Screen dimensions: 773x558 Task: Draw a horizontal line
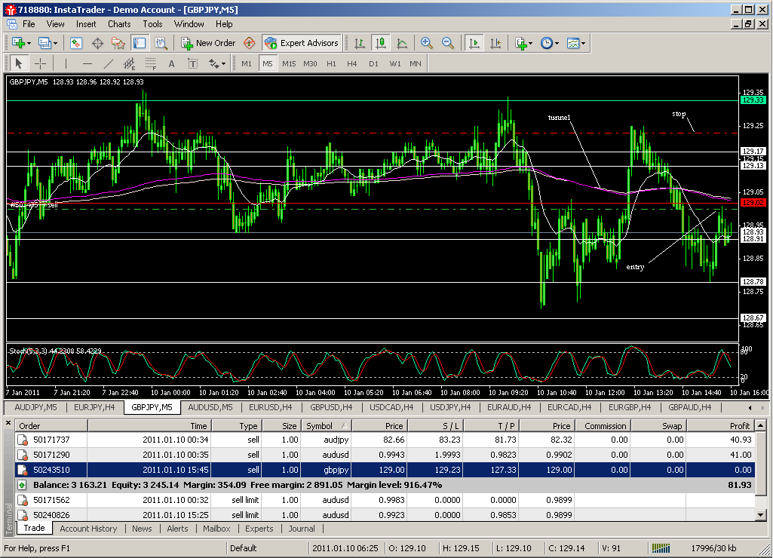(x=87, y=63)
